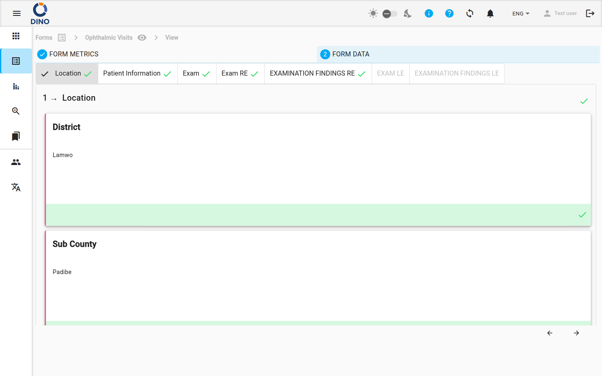Click the Location section header checkmark

click(x=584, y=101)
